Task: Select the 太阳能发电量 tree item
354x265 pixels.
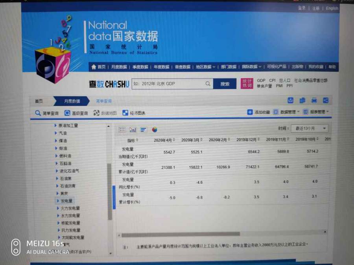Action: (x=73, y=237)
